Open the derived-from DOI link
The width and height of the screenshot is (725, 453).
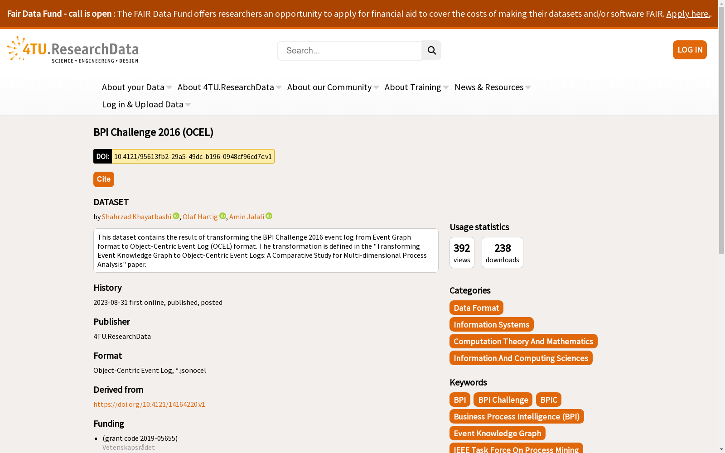tap(150, 404)
